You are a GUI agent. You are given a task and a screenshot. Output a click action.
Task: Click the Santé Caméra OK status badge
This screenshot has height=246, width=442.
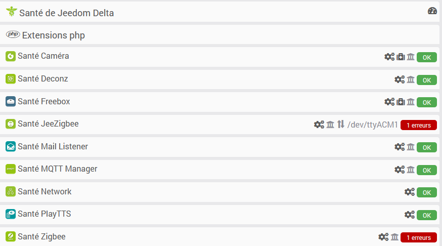pyautogui.click(x=427, y=57)
